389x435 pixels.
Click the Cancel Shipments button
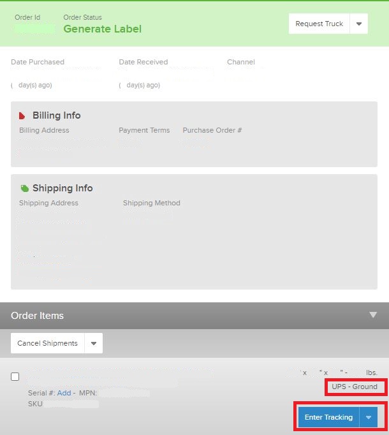click(47, 343)
